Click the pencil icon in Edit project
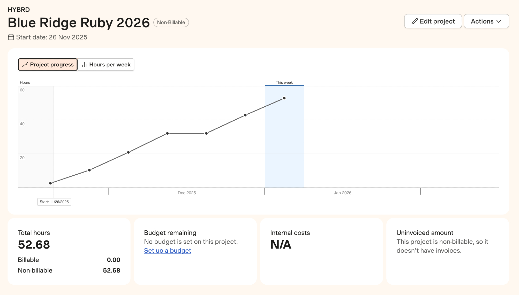519x295 pixels. (415, 21)
